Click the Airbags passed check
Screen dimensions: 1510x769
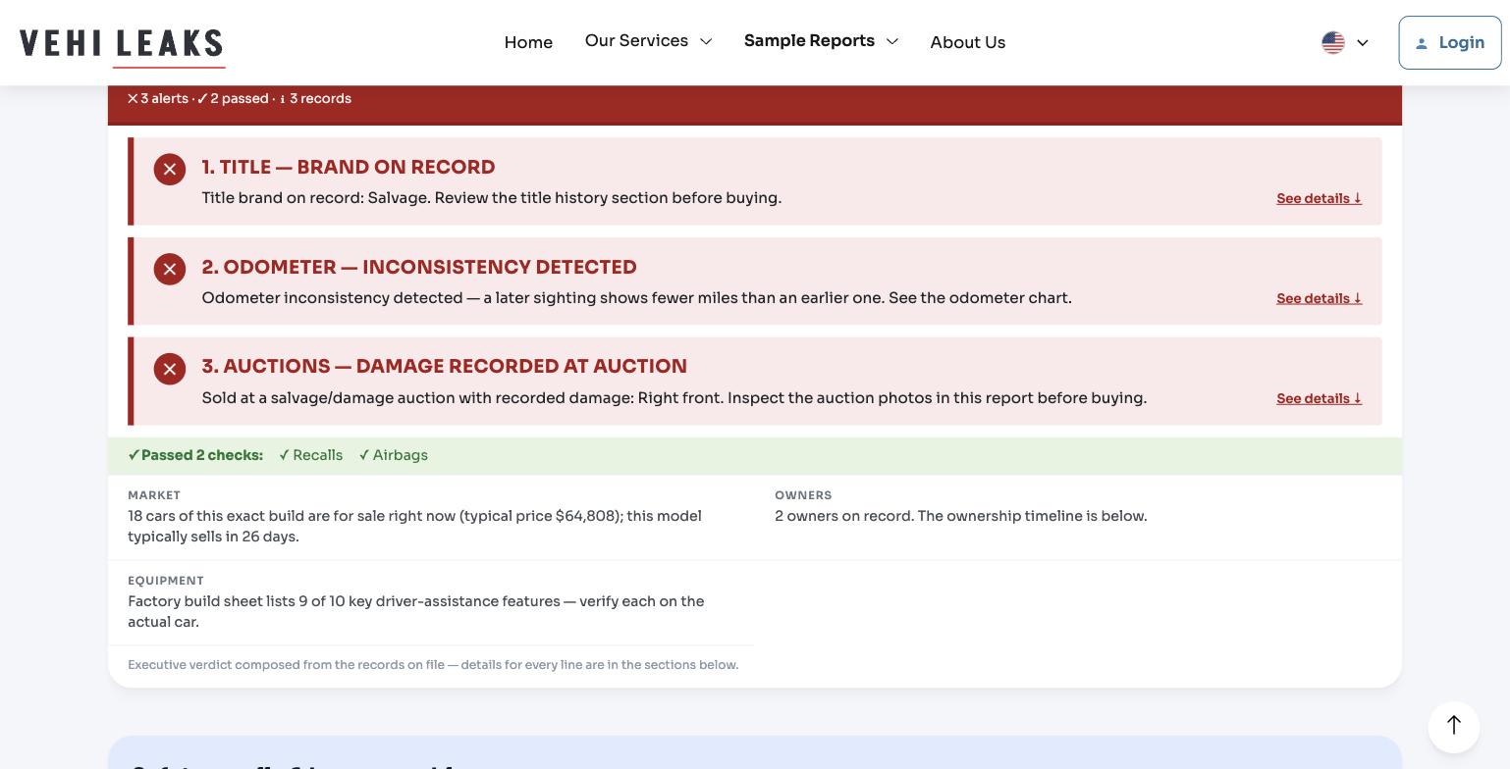pyautogui.click(x=393, y=455)
